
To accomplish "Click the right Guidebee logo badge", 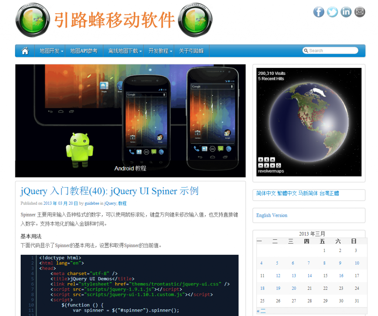I will click(195, 20).
